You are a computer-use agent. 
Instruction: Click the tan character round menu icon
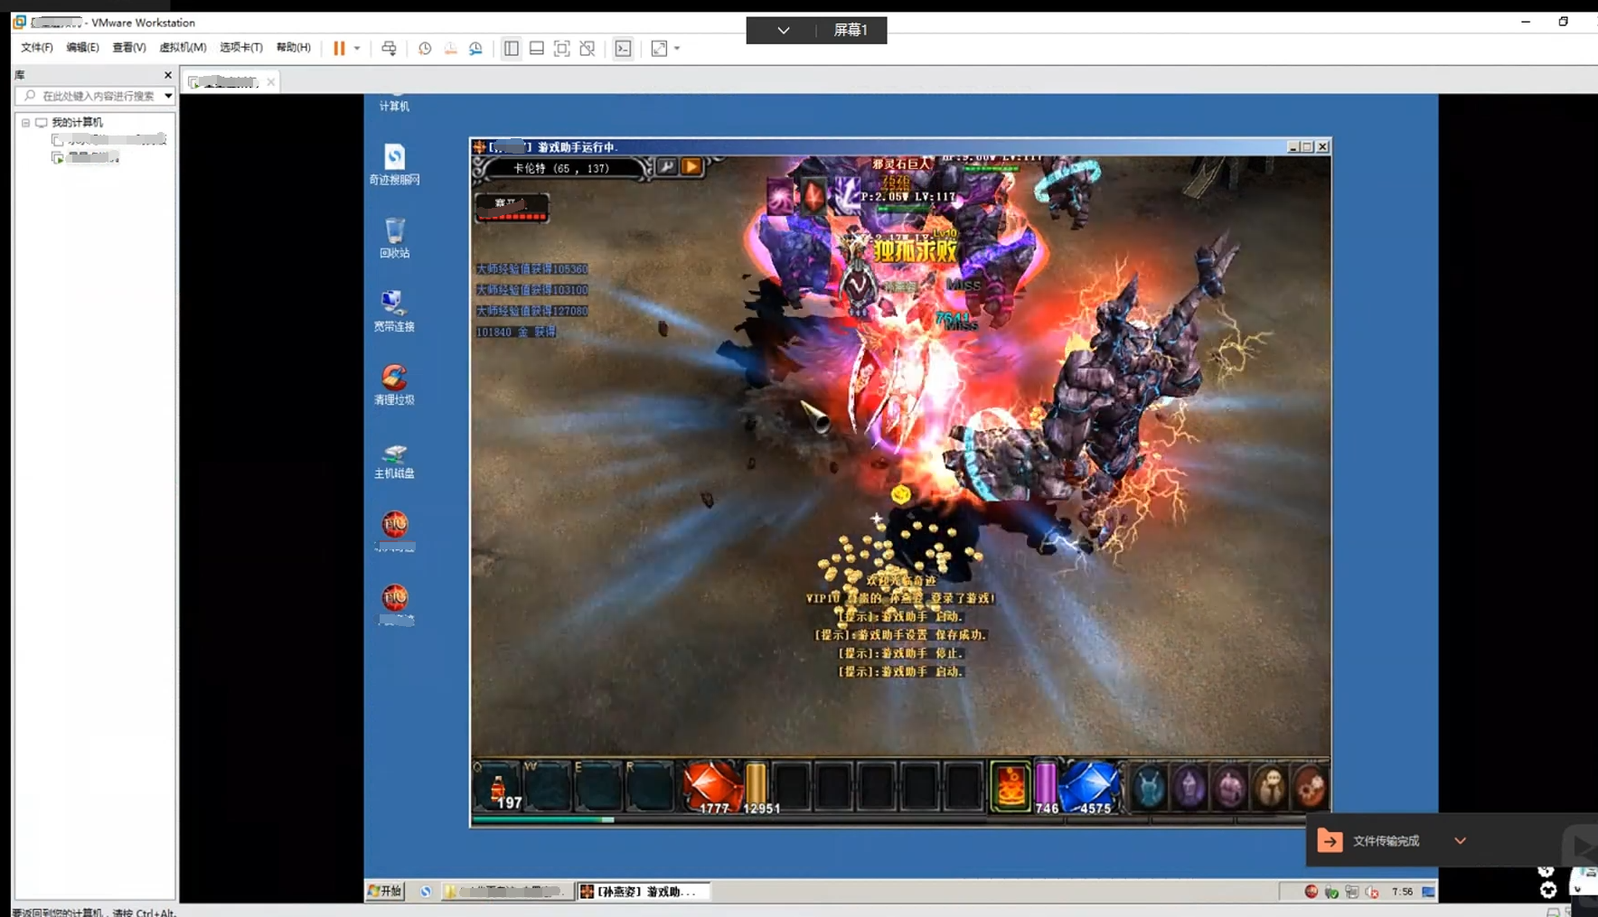point(1270,788)
